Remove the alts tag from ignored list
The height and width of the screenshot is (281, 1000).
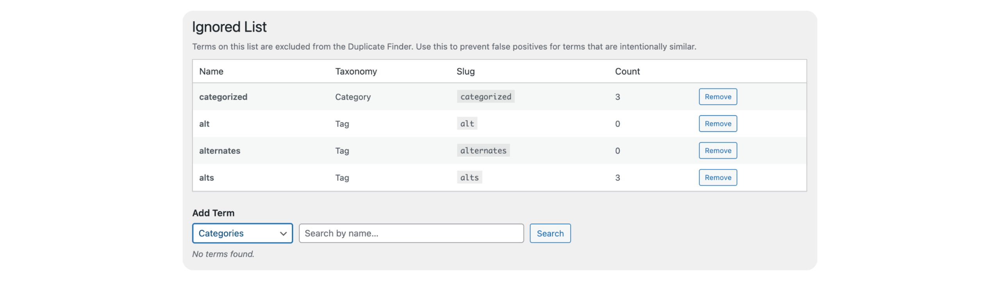[x=718, y=177]
